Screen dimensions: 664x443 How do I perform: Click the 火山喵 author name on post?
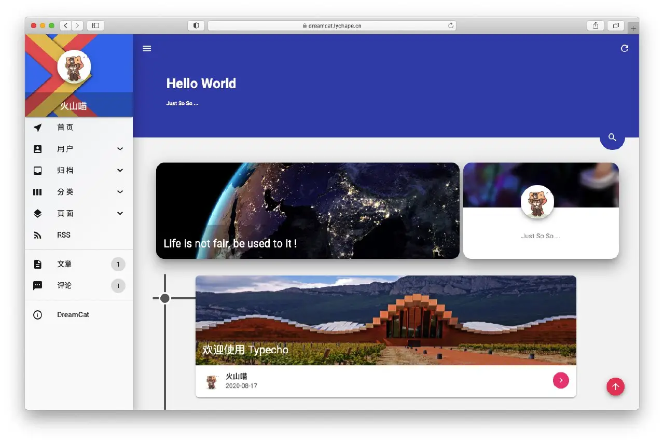coord(236,376)
